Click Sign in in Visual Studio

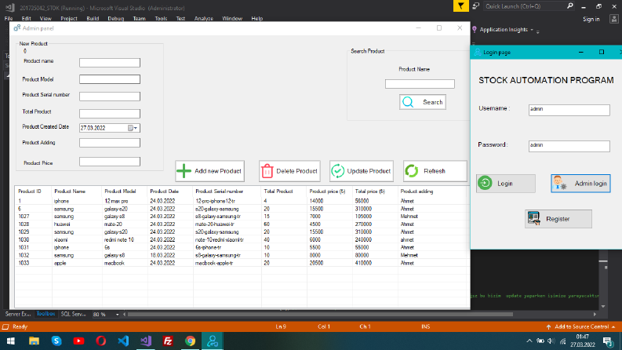coord(591,19)
